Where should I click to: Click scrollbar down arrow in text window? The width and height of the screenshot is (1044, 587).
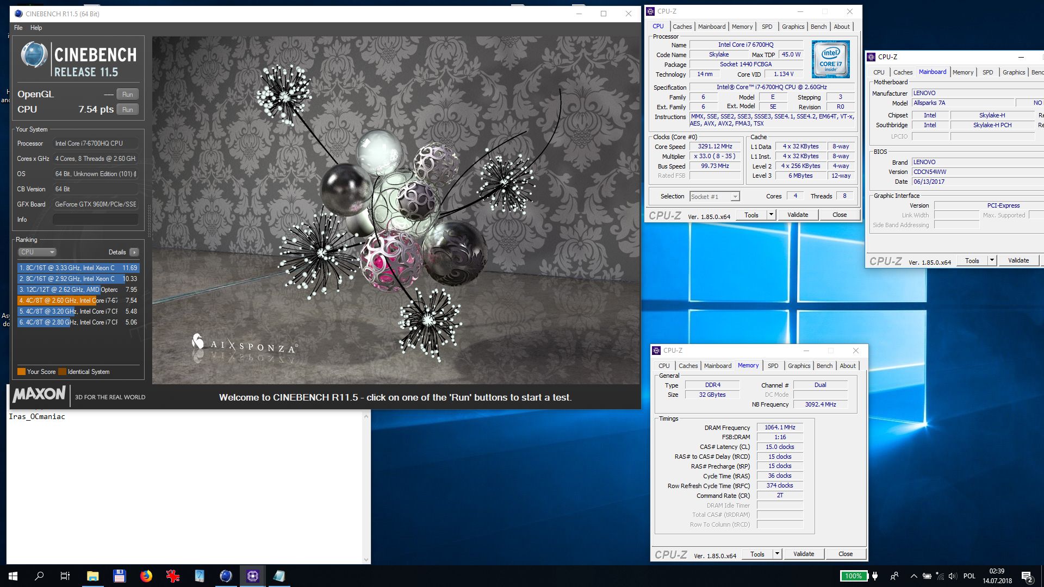coord(366,559)
